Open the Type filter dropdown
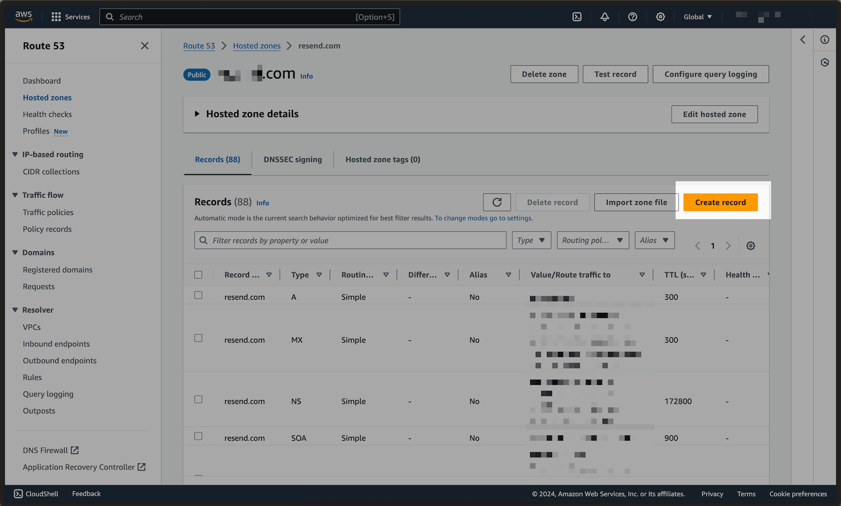Viewport: 841px width, 506px height. tap(532, 240)
